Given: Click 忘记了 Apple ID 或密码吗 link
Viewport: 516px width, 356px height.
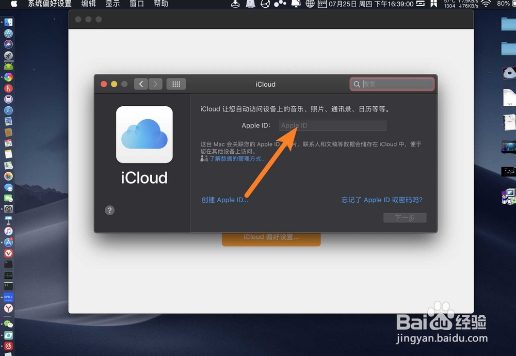Looking at the screenshot, I should (382, 200).
